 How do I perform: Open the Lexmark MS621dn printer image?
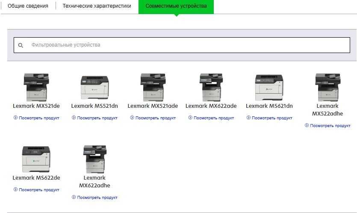click(269, 88)
